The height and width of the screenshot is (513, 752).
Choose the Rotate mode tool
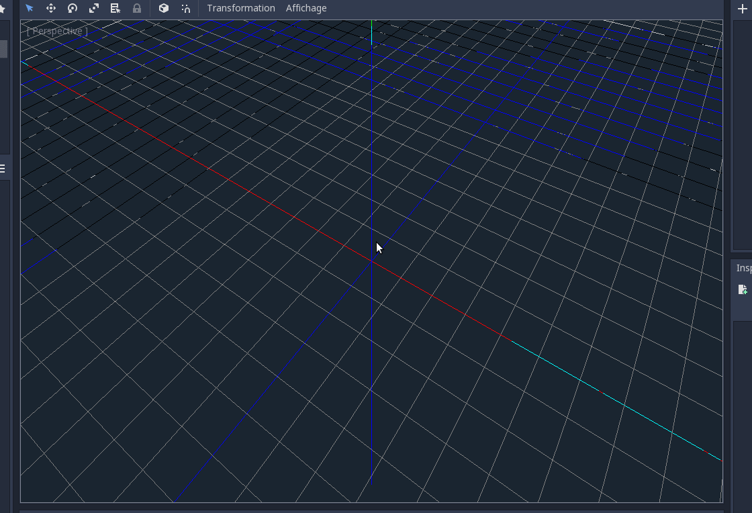(x=73, y=8)
